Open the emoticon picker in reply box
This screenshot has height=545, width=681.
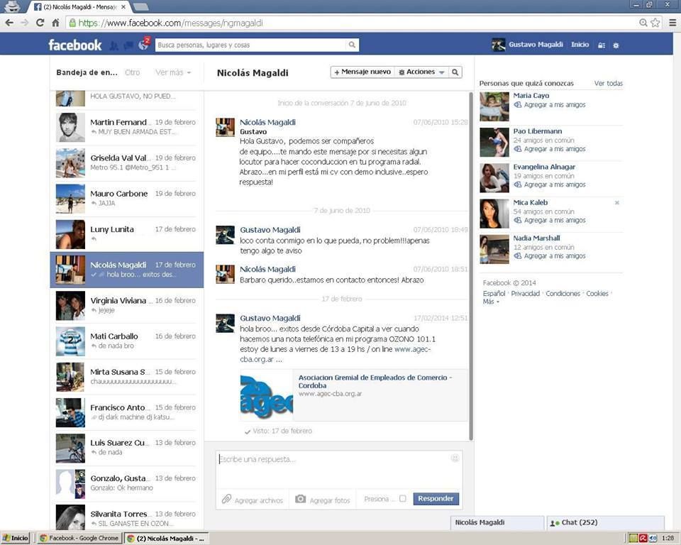click(x=455, y=458)
